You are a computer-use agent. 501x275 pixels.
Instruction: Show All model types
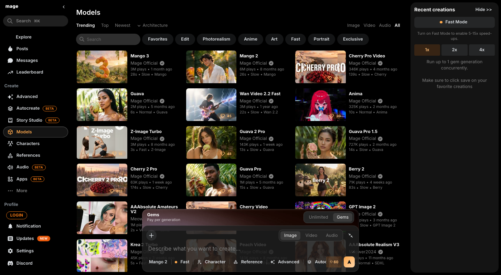[x=397, y=25]
